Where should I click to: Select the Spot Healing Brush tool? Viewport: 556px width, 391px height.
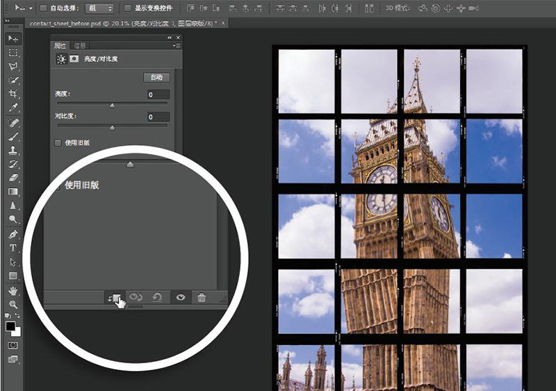tap(13, 123)
